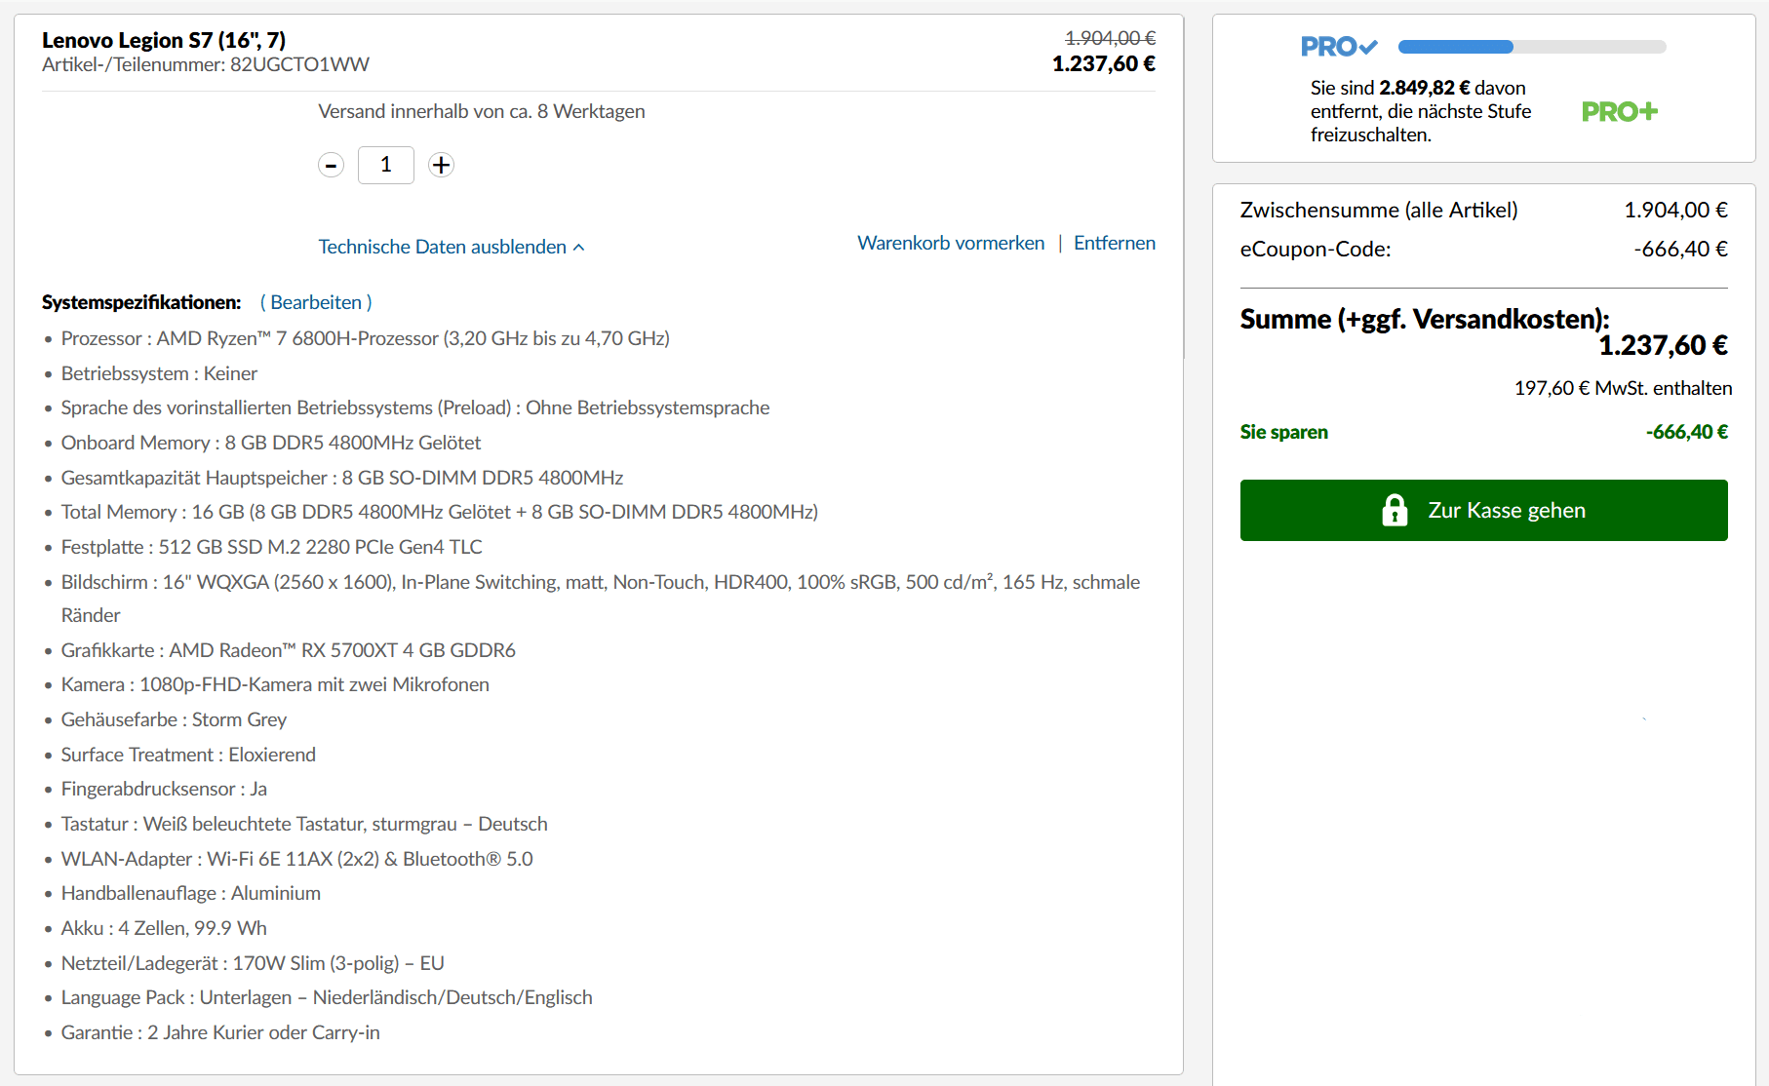Viewport: 1769px width, 1086px height.
Task: Click the 'Gehäusefarbe : Storm Grey' line
Action: click(x=174, y=719)
